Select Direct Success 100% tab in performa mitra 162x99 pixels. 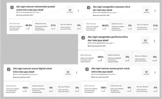point(92,58)
